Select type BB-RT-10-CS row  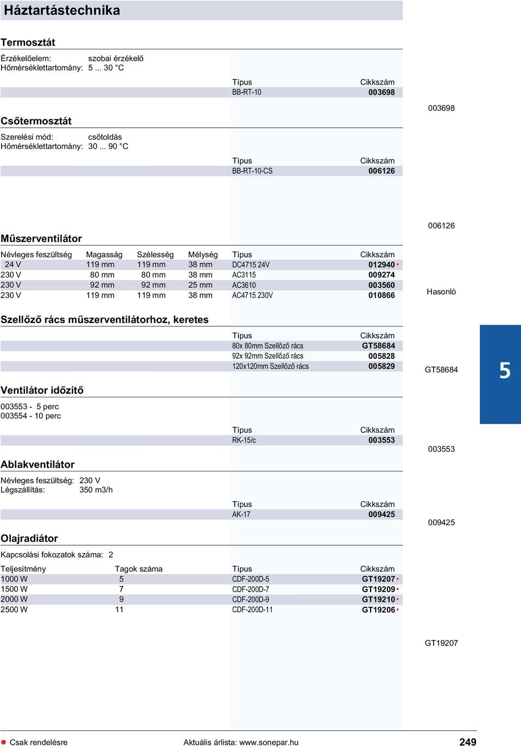click(x=201, y=171)
